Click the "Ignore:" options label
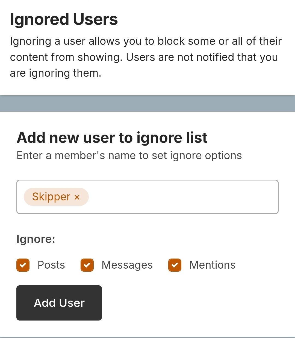 36,239
